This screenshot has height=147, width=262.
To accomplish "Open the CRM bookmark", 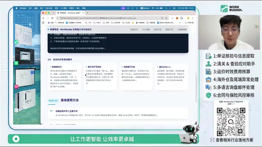I will pyautogui.click(x=165, y=23).
